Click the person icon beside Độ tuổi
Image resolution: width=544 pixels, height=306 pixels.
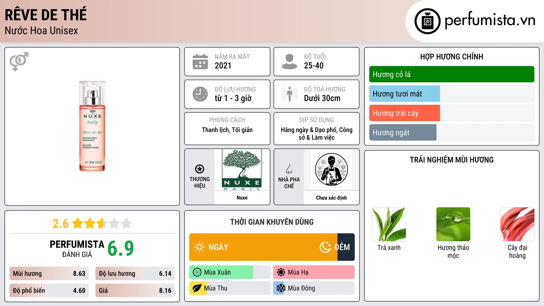289,62
